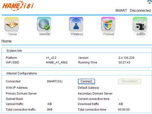Click the HAME i8i logo

[x=18, y=6]
